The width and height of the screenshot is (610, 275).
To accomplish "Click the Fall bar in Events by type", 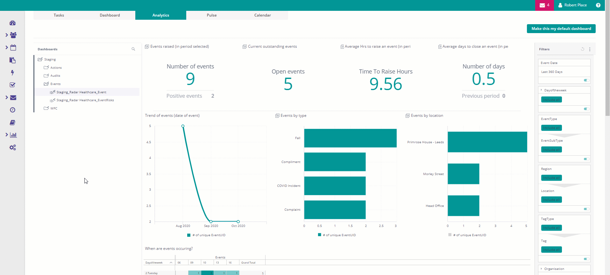I will 350,138.
